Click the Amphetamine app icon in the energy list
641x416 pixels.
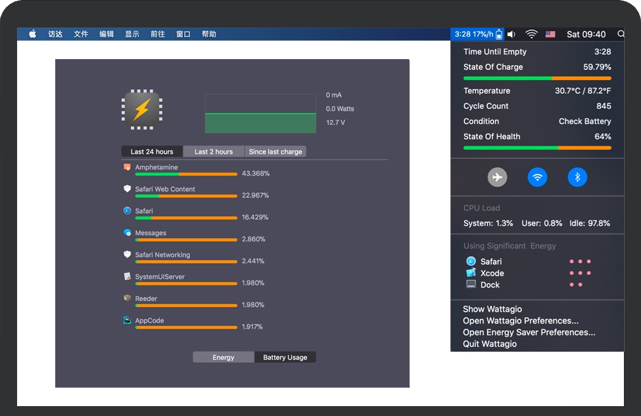tap(126, 167)
